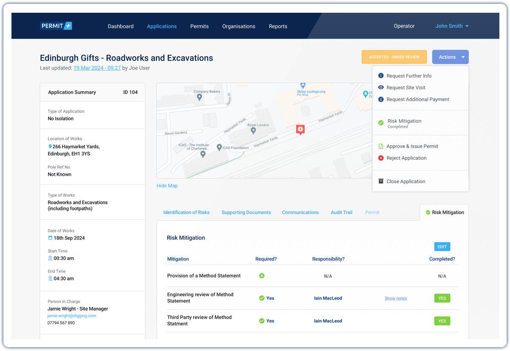The image size is (510, 351).
Task: Click the jamie.wright@digging.com email link
Action: [x=71, y=316]
